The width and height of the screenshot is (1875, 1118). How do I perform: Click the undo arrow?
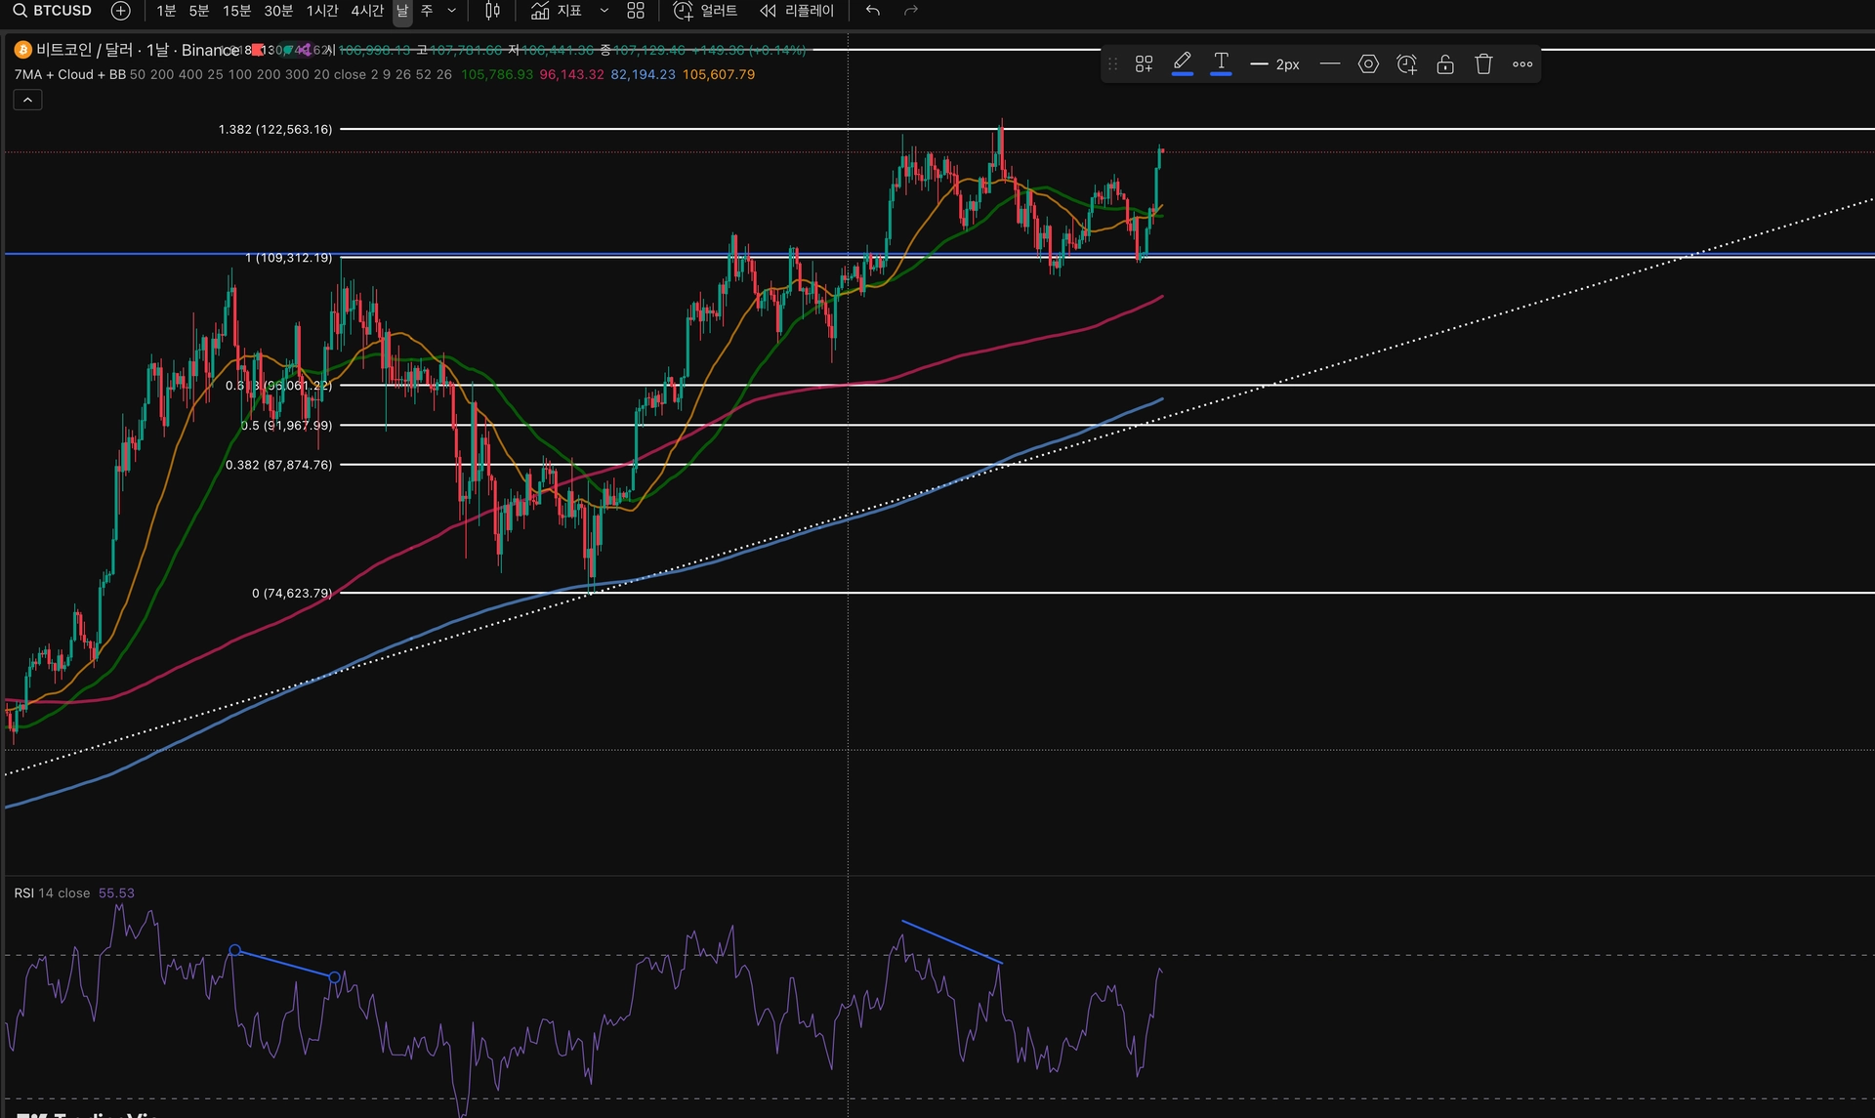point(873,11)
